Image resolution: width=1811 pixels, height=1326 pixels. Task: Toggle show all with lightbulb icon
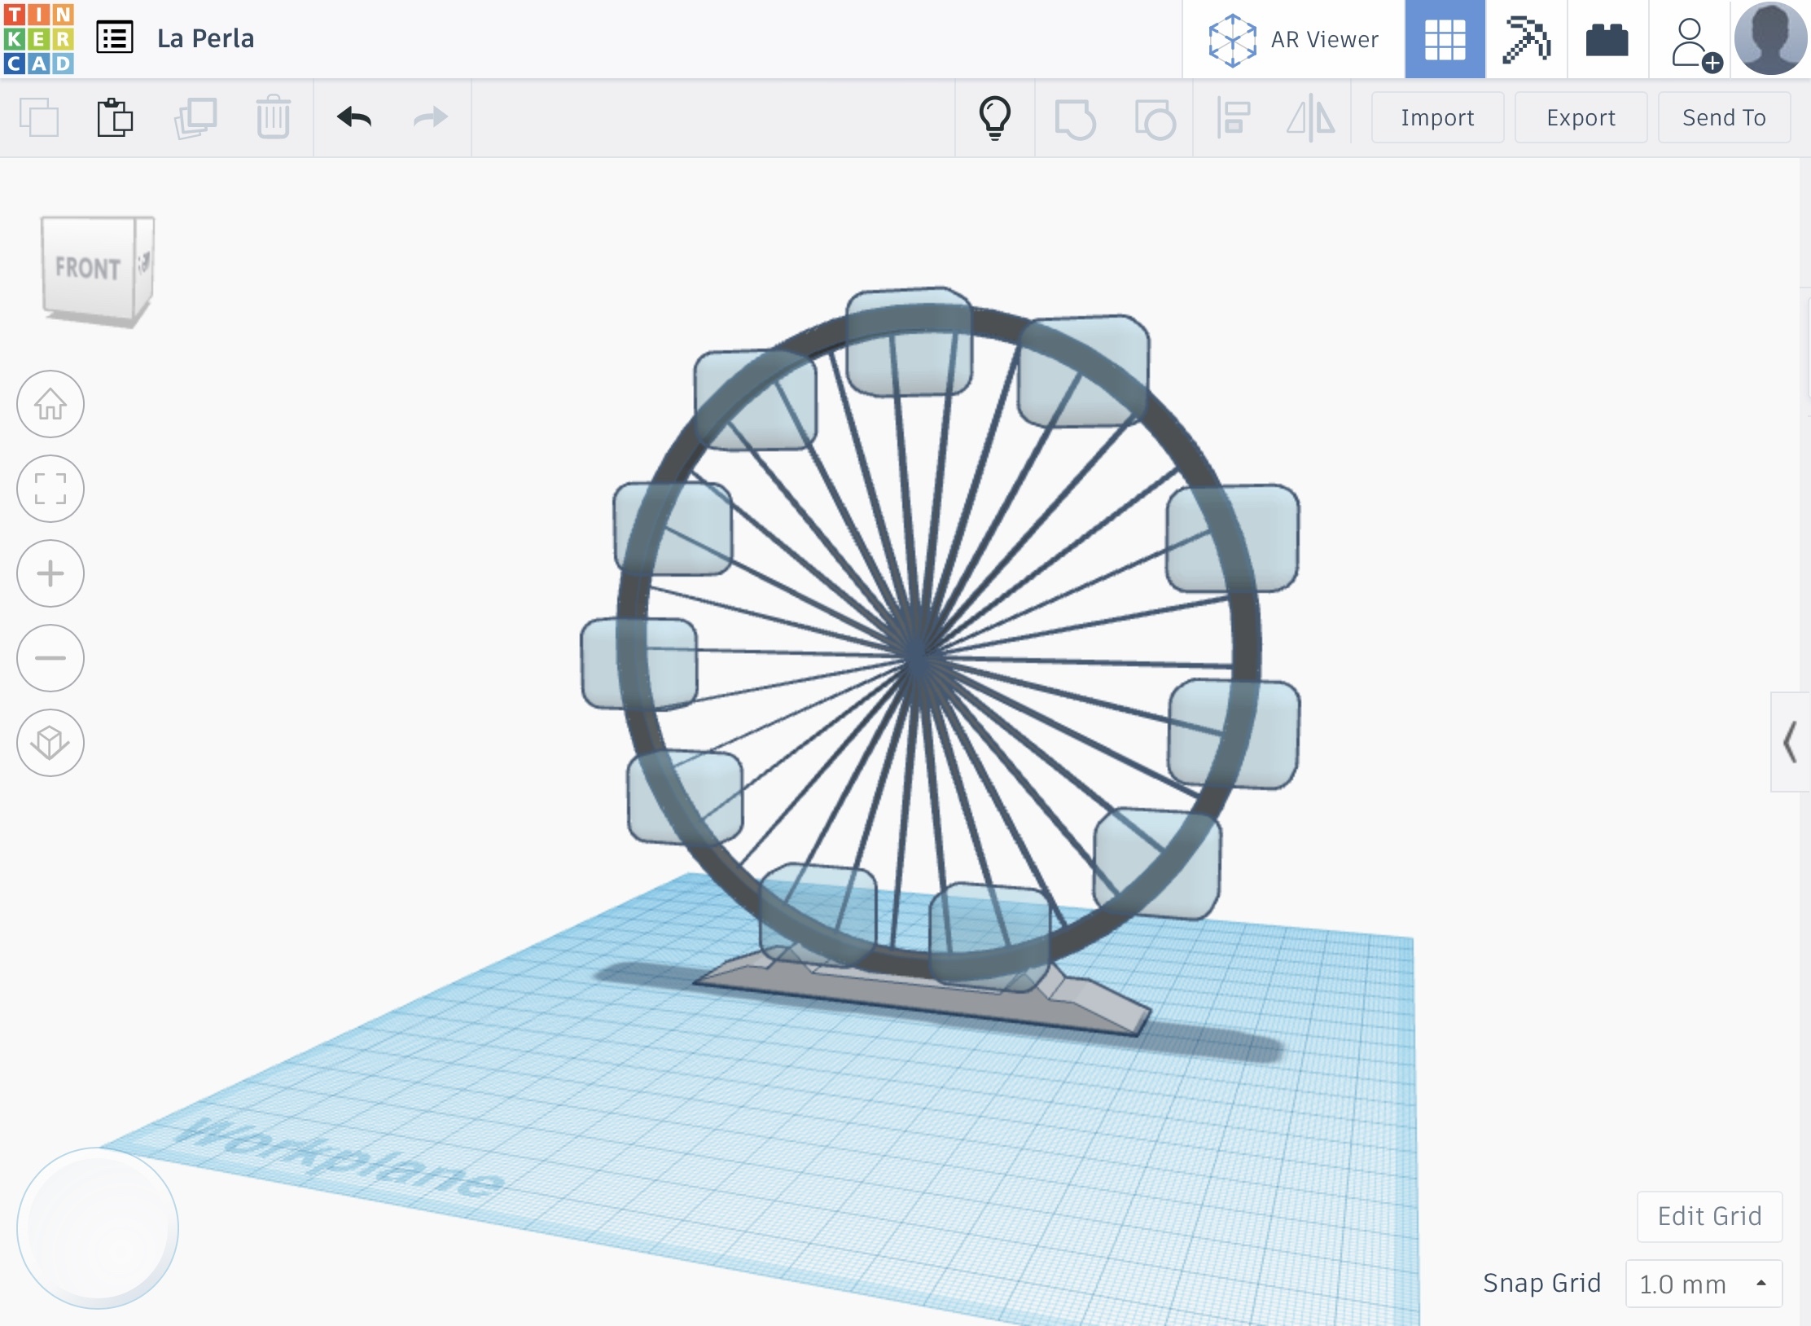(994, 118)
